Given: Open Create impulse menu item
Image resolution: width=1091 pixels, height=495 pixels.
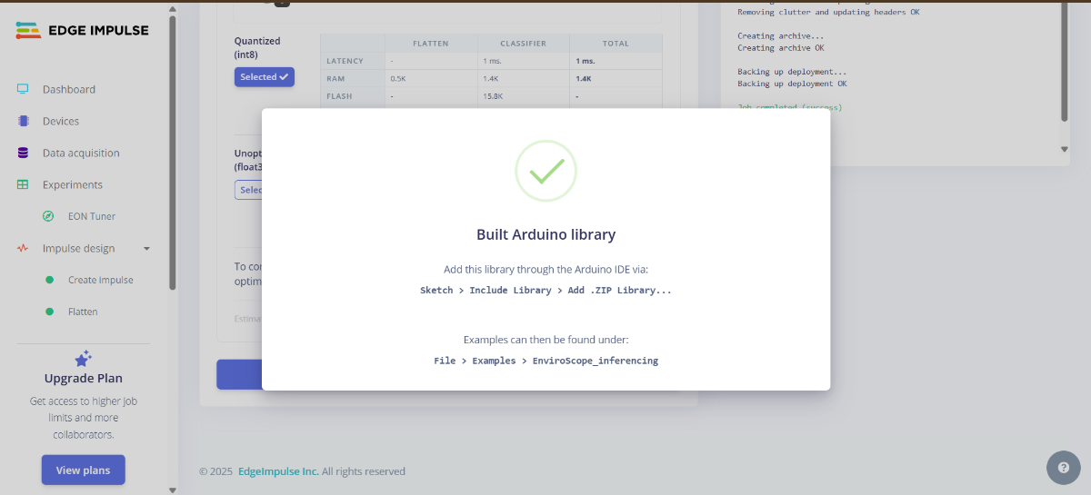Looking at the screenshot, I should click(x=100, y=280).
